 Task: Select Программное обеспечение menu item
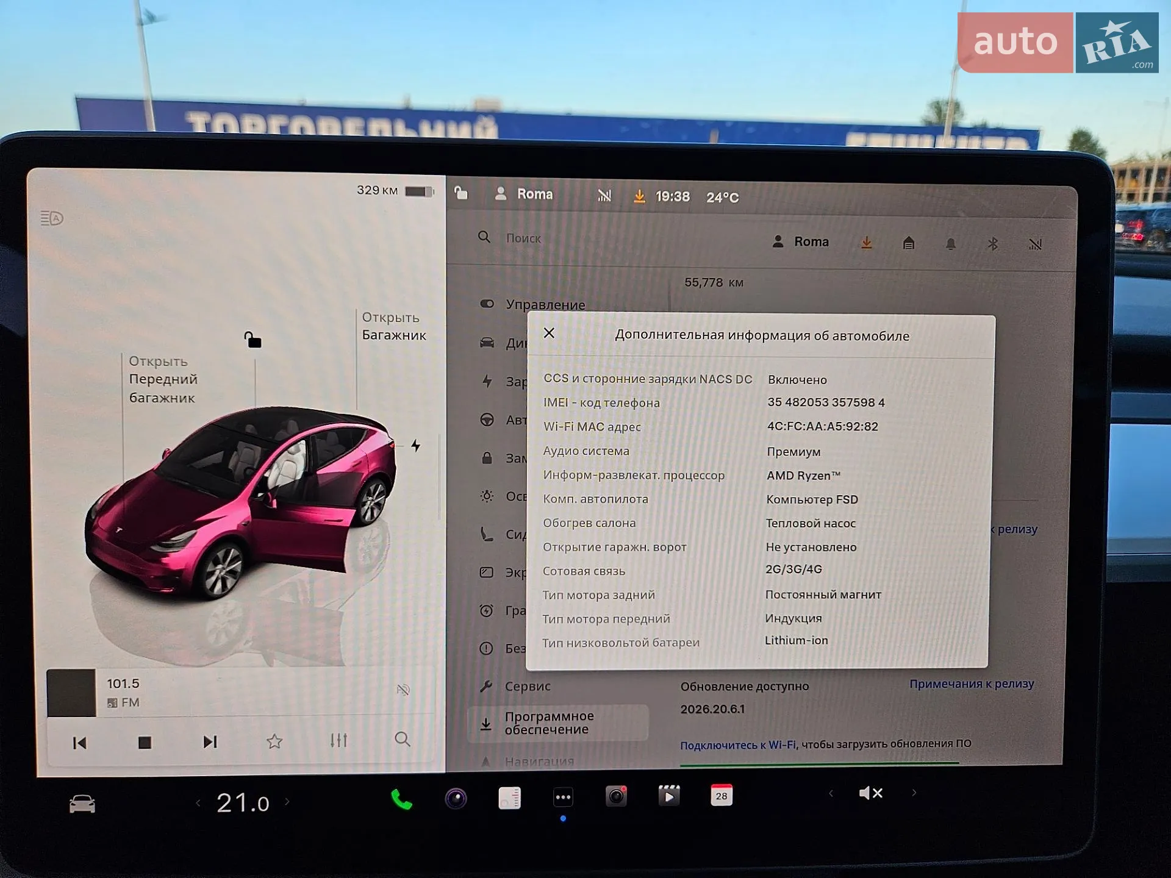pos(558,723)
